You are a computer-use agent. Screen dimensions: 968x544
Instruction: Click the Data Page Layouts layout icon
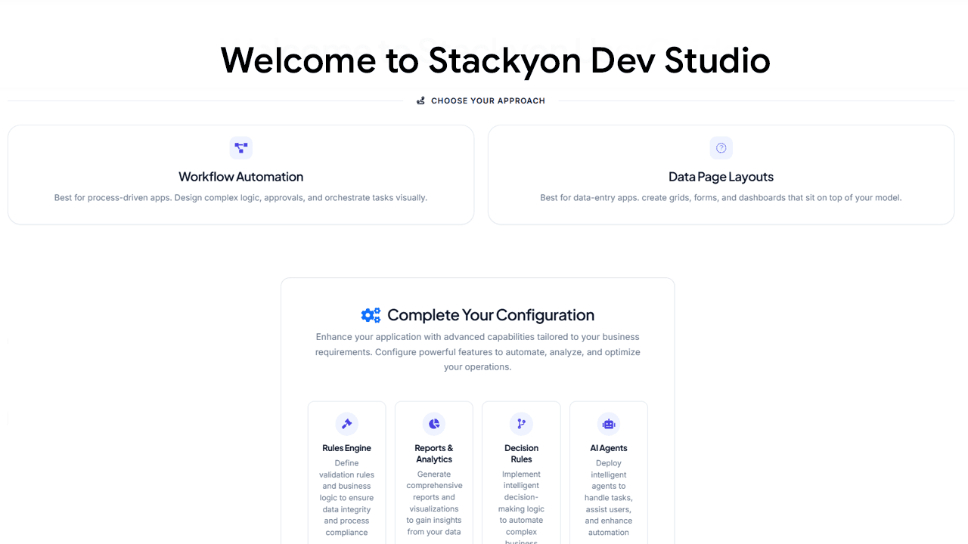point(721,147)
